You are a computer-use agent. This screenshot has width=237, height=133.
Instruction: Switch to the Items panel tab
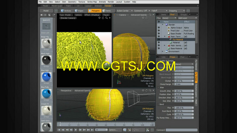click(x=164, y=14)
